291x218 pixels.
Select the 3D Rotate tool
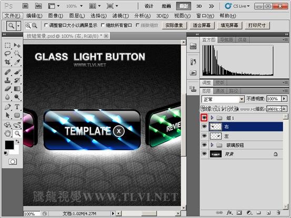point(7,125)
